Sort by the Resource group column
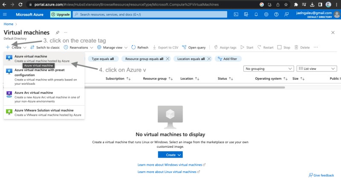Screen dimensions: 341x178 158,78
